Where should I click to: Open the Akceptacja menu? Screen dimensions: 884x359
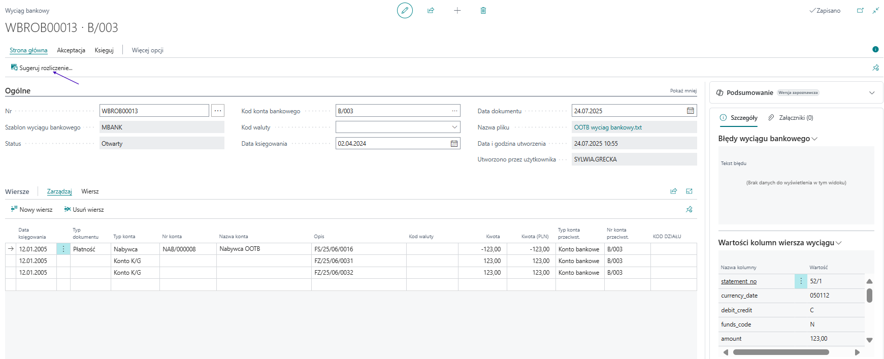pos(71,50)
